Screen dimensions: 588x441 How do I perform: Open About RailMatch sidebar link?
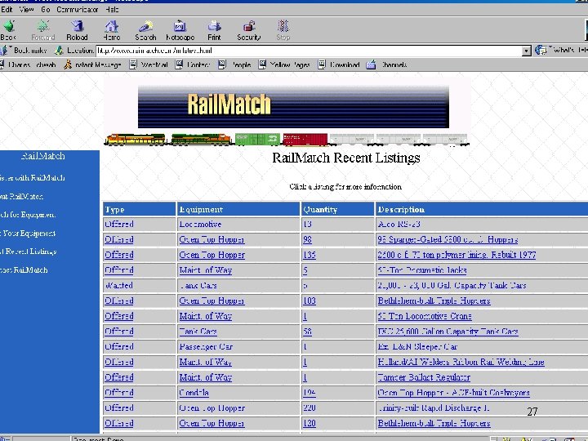(x=21, y=196)
